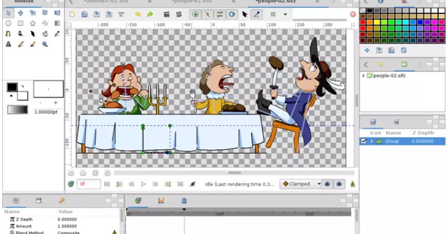Select the Polygon tool
Image resolution: width=446 pixels, height=234 pixels.
coord(45,23)
